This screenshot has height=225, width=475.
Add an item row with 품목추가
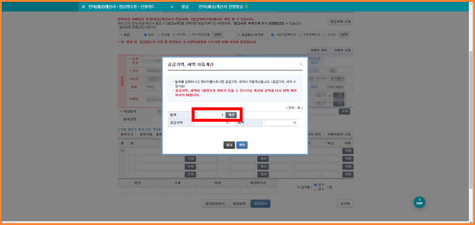pos(127,135)
